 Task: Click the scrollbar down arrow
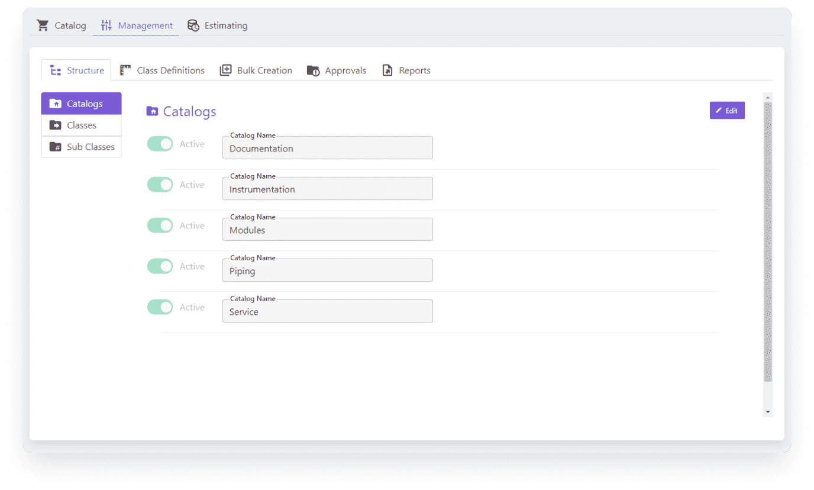tap(767, 411)
